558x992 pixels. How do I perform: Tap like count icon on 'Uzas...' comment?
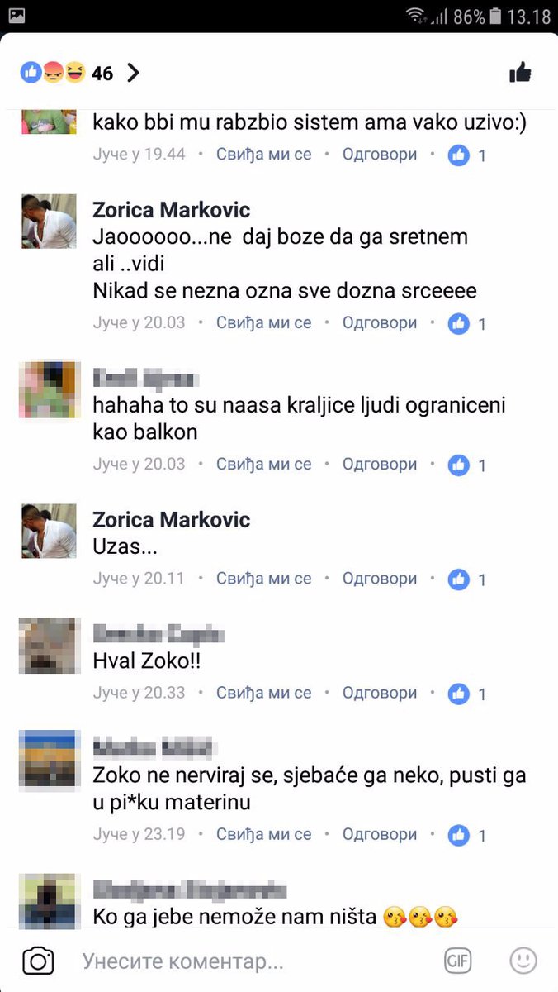tap(459, 579)
